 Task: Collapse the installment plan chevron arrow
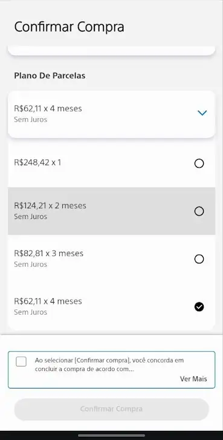[202, 113]
